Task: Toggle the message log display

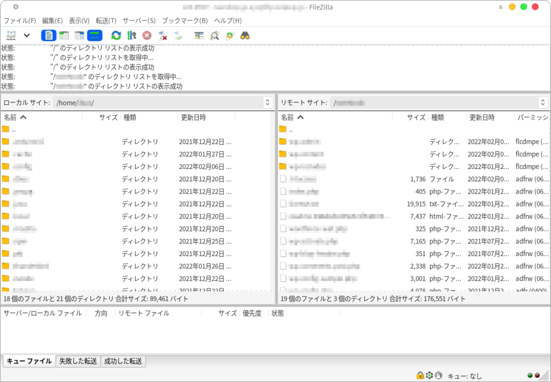Action: pyautogui.click(x=49, y=36)
